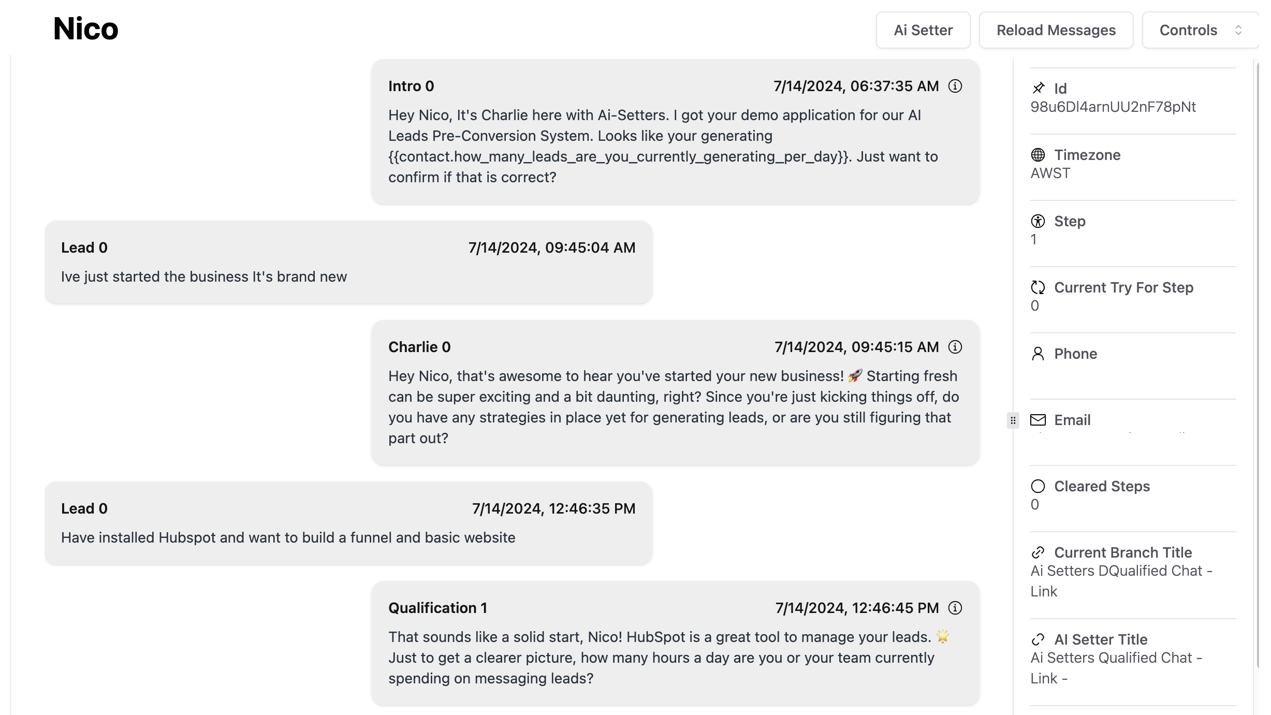This screenshot has height=715, width=1271.
Task: Click the link icon beside Current Branch Title
Action: tap(1038, 552)
